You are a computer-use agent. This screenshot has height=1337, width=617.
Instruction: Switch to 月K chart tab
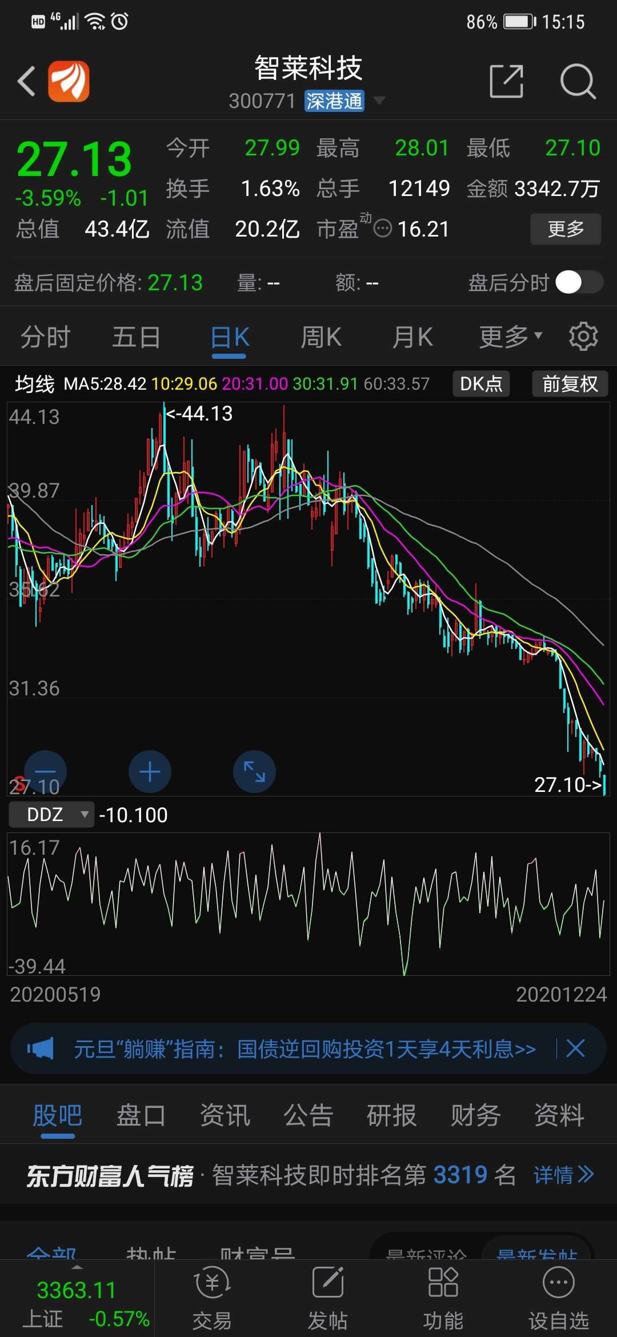412,337
